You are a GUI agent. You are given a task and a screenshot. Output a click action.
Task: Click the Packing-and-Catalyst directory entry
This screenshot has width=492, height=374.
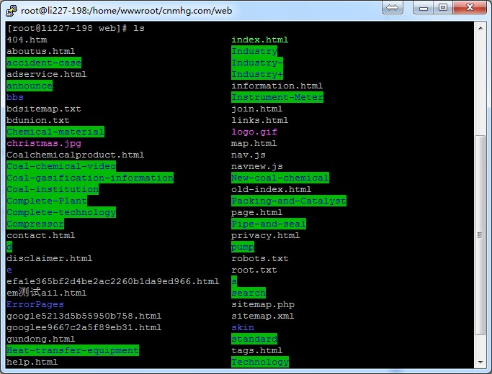(x=288, y=201)
